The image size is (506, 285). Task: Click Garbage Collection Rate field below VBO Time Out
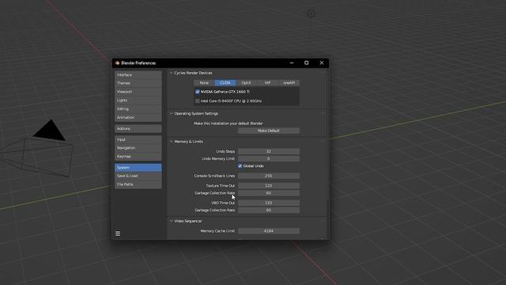point(269,210)
